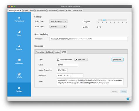The width and height of the screenshot is (139, 111).
Task: Click the Master fingerprint field
Action: [x=62, y=70]
